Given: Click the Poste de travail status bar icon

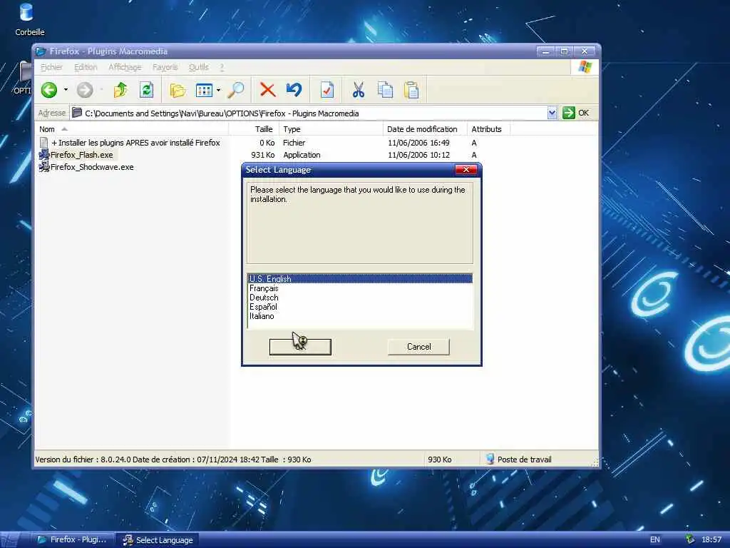Looking at the screenshot, I should pyautogui.click(x=490, y=459).
